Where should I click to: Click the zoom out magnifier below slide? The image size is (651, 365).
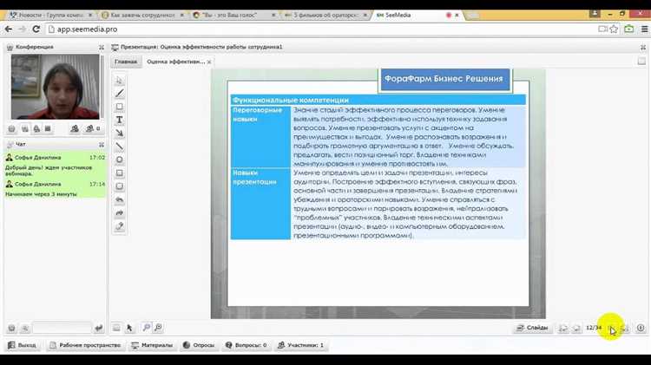click(x=158, y=328)
